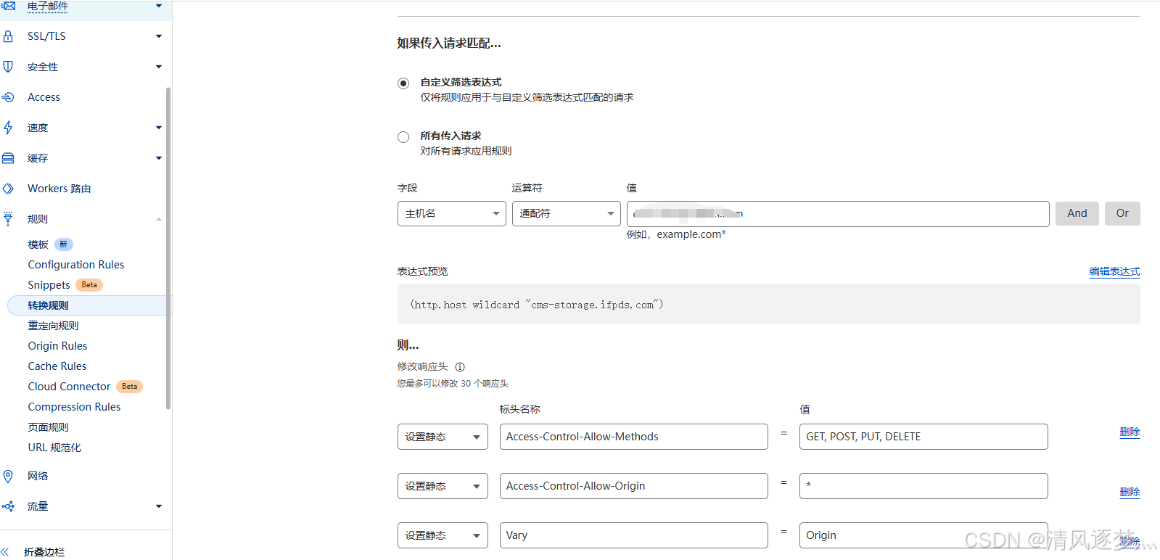Viewport: 1160px width, 560px height.
Task: Open Configuration Rules page
Action: point(76,265)
